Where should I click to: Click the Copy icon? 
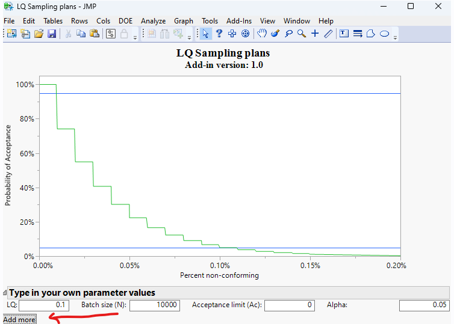pyautogui.click(x=81, y=34)
